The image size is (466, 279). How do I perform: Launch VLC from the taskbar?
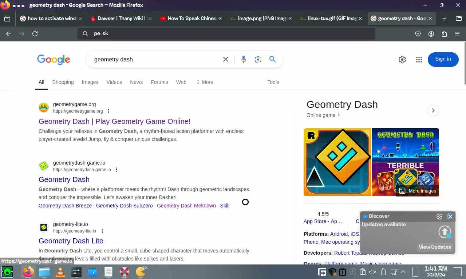(x=60, y=272)
